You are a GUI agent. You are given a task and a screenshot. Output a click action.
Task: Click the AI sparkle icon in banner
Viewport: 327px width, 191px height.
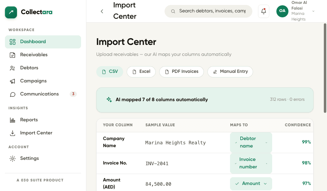(109, 99)
